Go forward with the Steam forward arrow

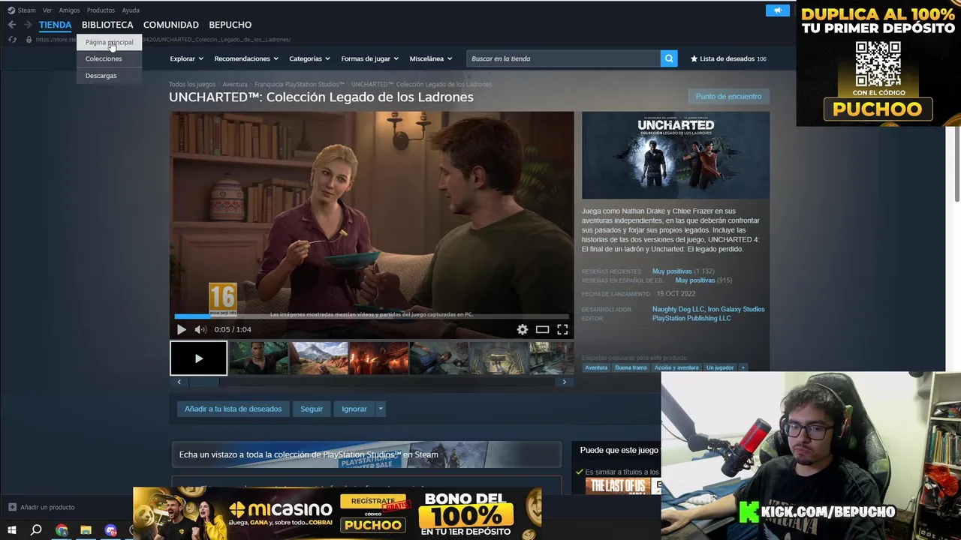tap(28, 25)
